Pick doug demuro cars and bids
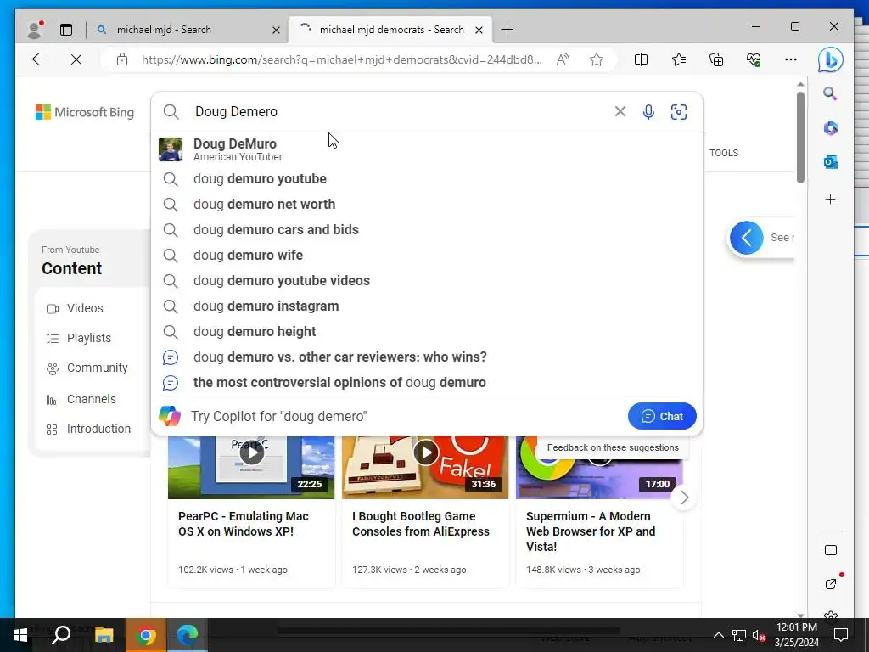The height and width of the screenshot is (652, 869). (x=427, y=229)
